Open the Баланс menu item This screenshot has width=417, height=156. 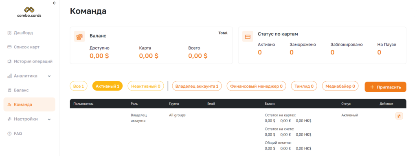coord(21,90)
